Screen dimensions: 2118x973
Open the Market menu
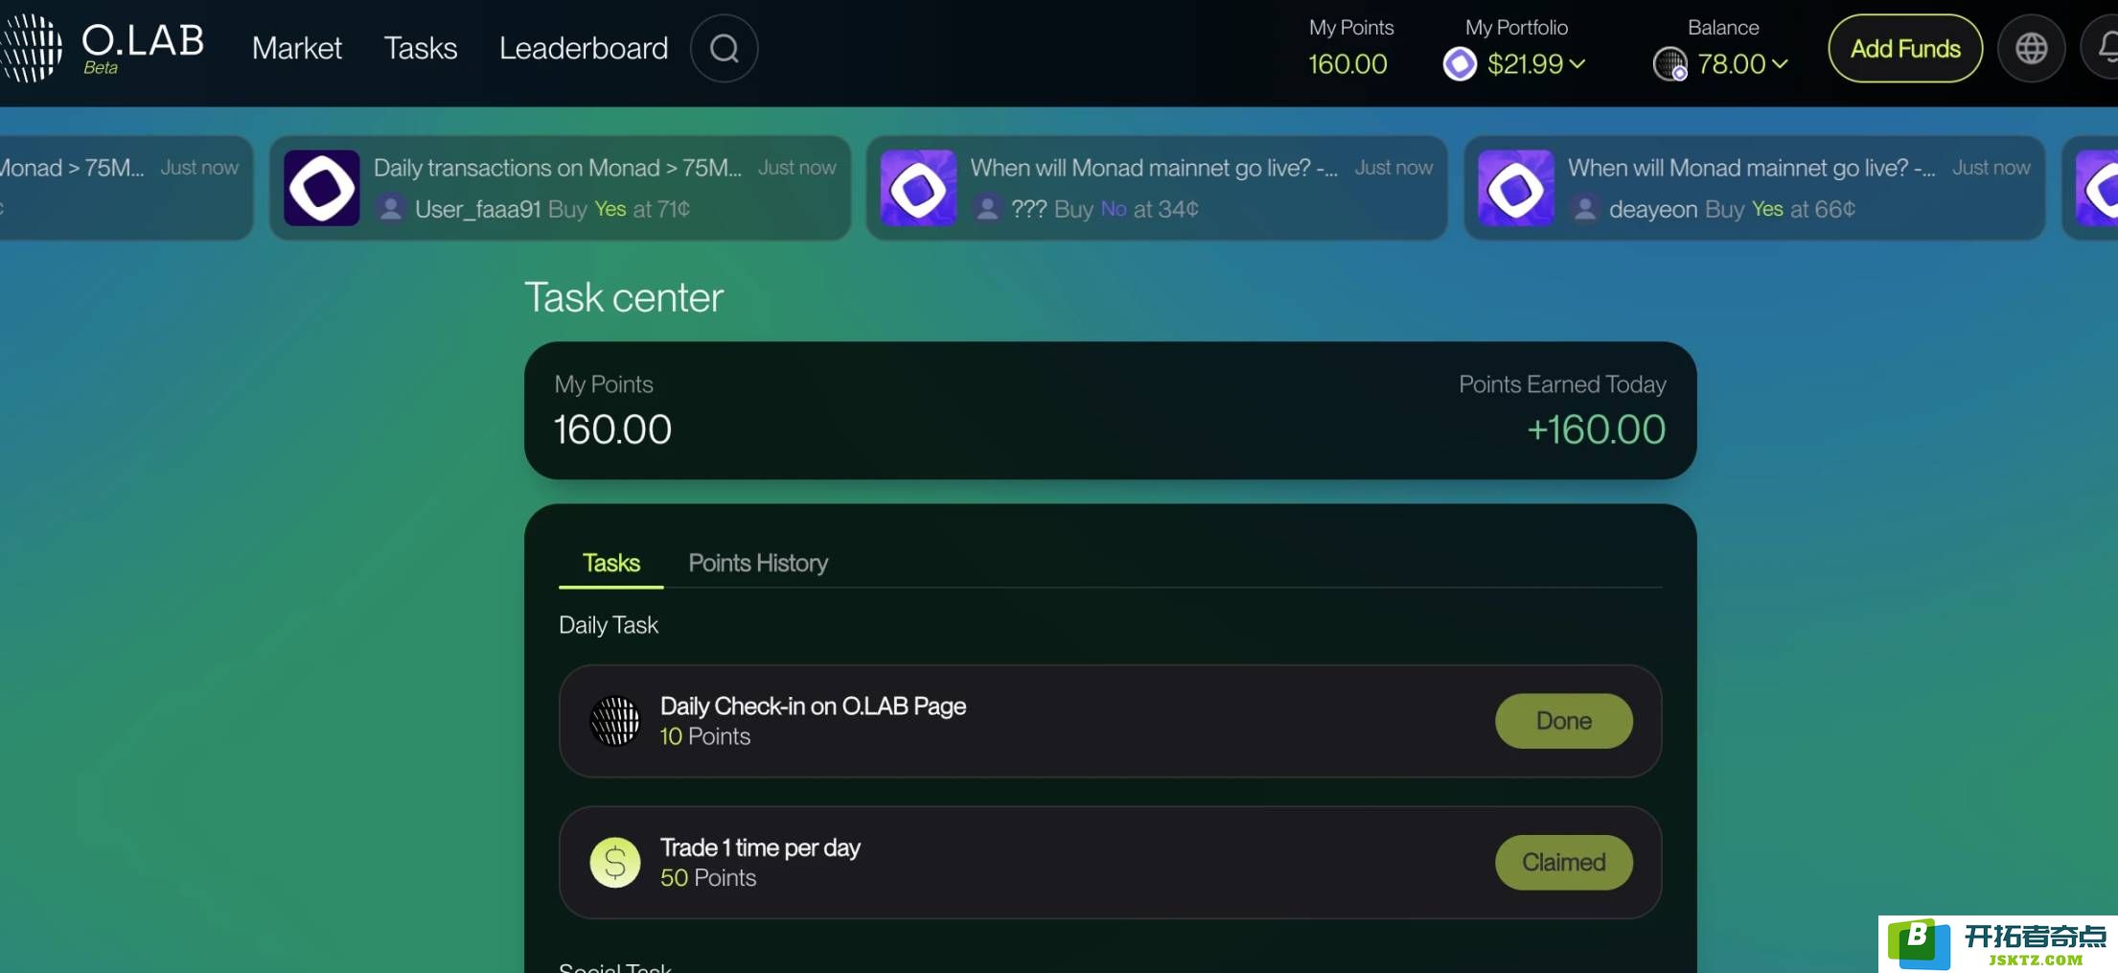(297, 48)
